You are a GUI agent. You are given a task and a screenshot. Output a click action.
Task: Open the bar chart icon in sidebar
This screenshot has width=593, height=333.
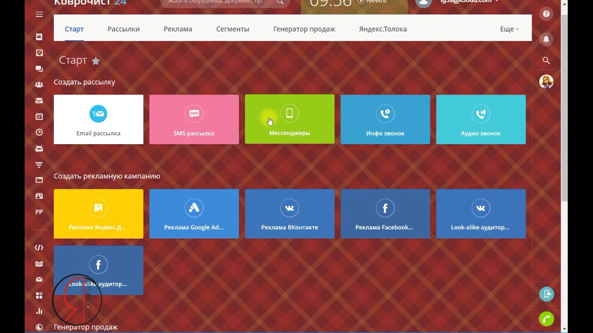39,311
